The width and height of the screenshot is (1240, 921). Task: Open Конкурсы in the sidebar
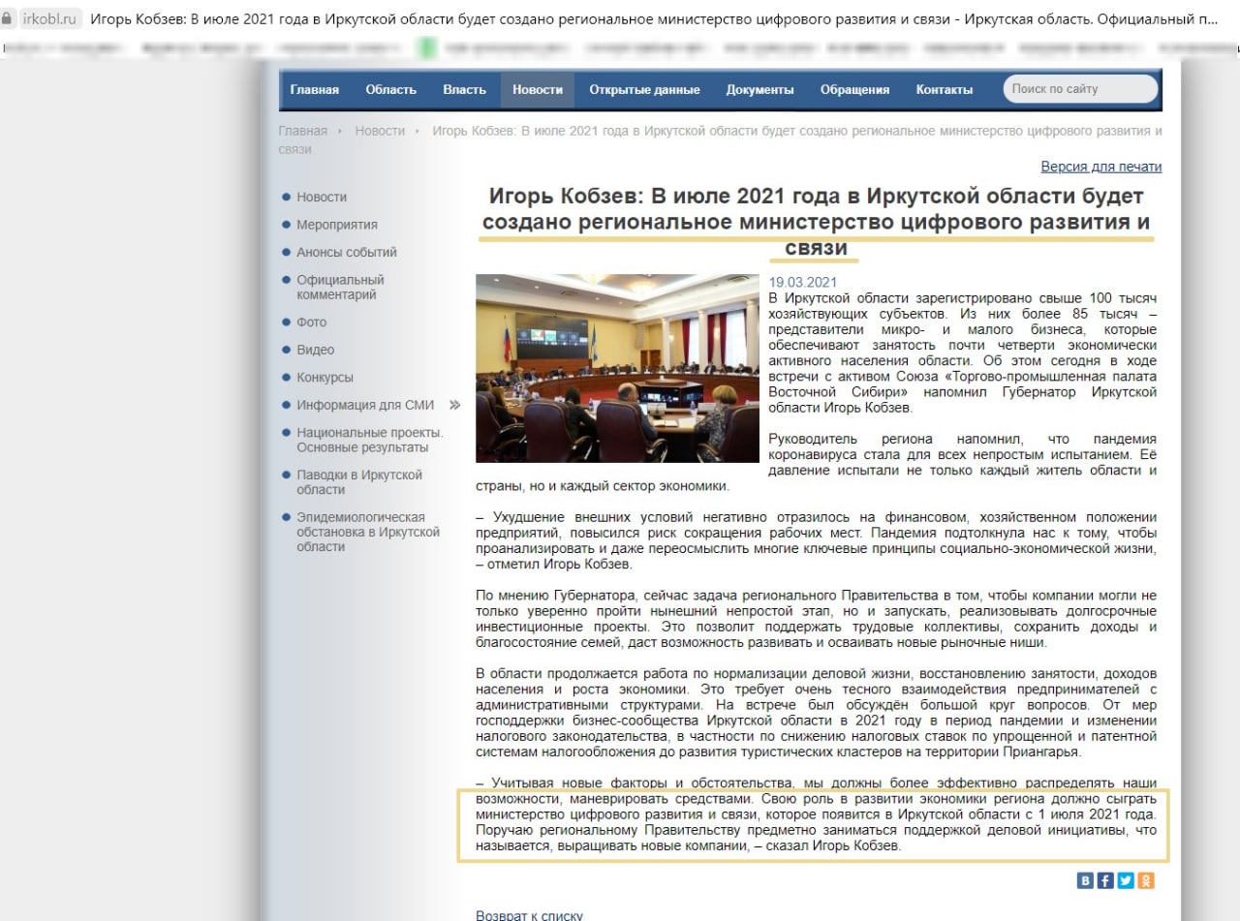click(325, 377)
